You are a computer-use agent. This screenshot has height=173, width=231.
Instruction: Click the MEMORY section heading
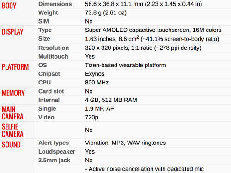click(13, 93)
